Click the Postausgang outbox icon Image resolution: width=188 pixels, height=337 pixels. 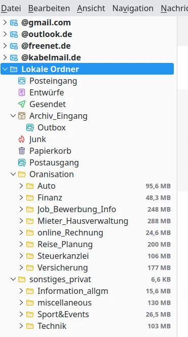(x=22, y=163)
